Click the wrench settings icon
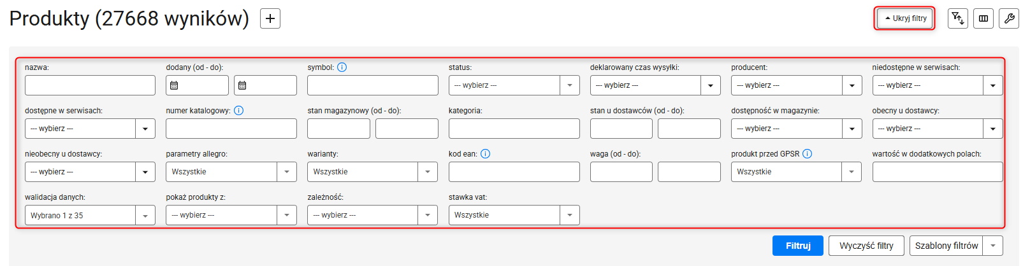Image resolution: width=1030 pixels, height=266 pixels. coord(1009,18)
